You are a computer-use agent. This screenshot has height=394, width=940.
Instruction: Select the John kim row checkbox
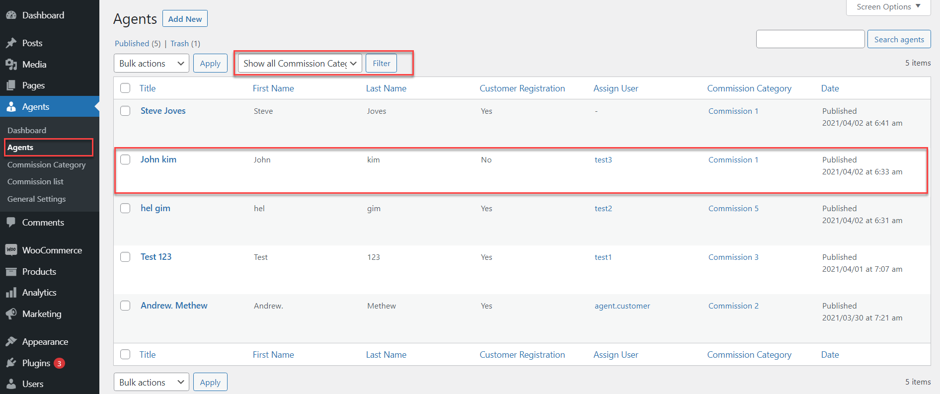(125, 159)
